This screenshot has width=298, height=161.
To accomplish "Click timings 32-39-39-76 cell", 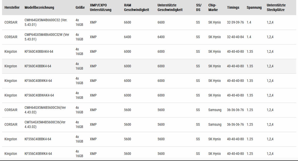I will pyautogui.click(x=235, y=22).
